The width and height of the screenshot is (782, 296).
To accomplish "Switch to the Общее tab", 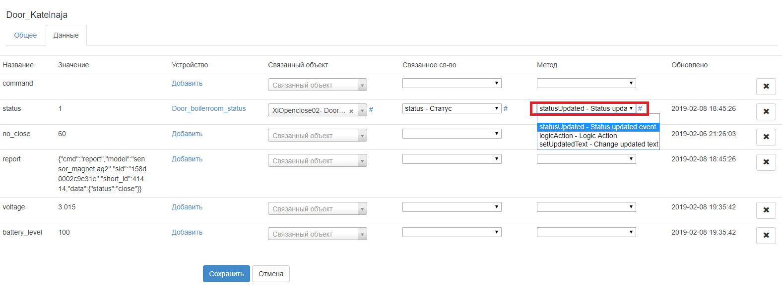I will pos(25,35).
